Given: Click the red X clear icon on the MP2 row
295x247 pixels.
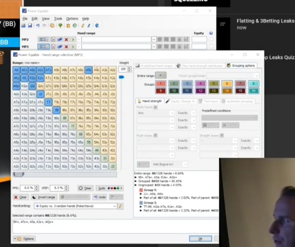Looking at the screenshot, I should click(x=66, y=40).
